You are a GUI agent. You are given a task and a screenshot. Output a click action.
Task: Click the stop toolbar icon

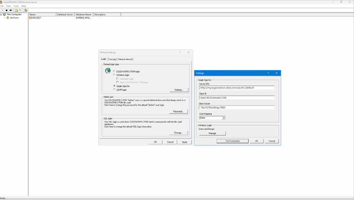click(x=6, y=10)
